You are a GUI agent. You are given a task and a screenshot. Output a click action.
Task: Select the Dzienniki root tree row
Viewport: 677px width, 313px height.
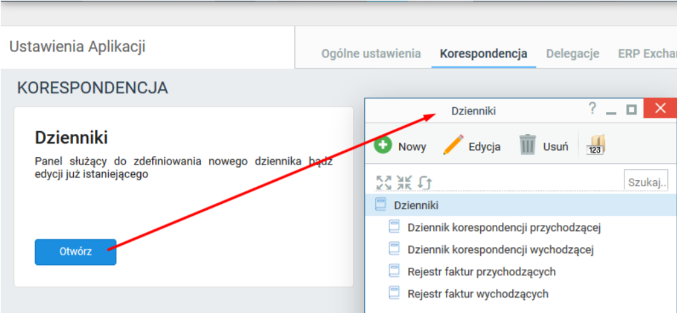pos(521,205)
